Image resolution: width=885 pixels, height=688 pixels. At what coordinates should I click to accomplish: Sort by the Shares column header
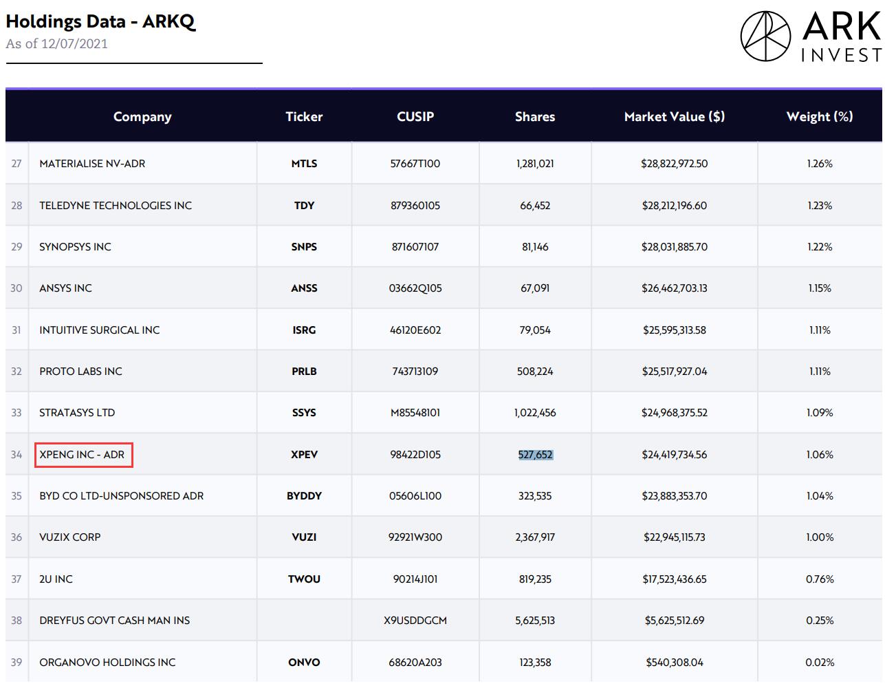(x=535, y=116)
